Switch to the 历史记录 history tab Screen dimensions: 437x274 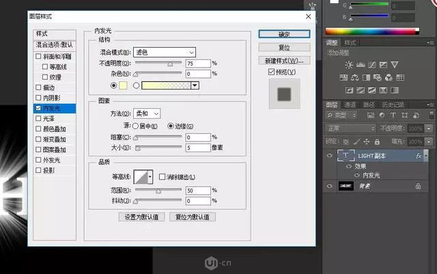click(393, 105)
